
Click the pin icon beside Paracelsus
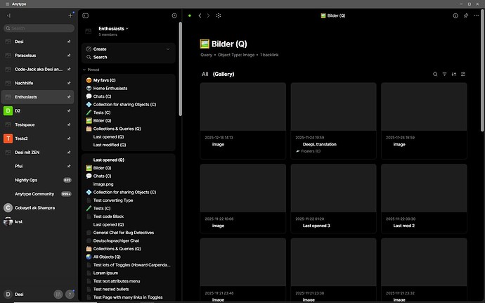[69, 56]
